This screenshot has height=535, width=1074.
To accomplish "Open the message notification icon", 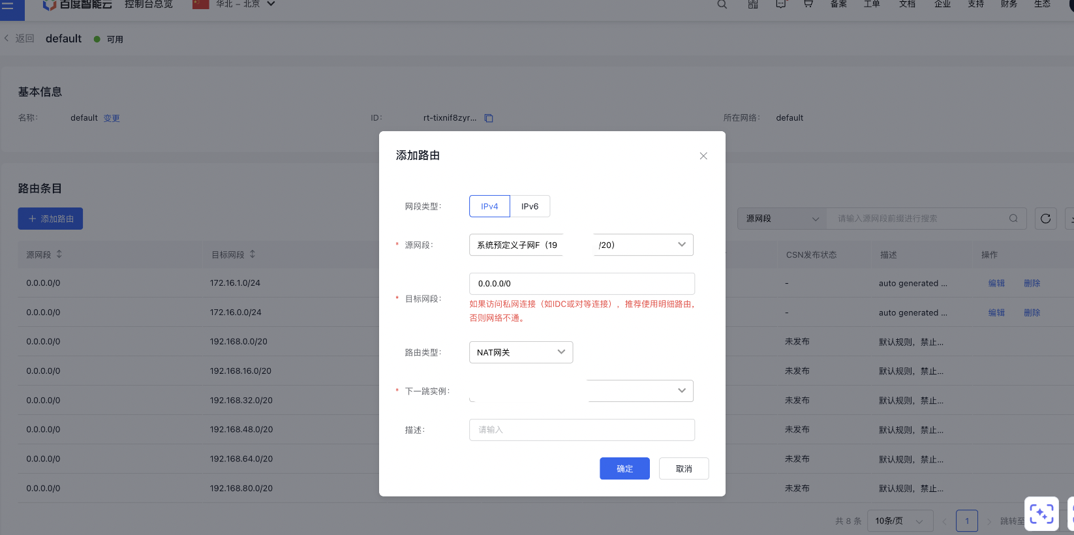I will (781, 4).
